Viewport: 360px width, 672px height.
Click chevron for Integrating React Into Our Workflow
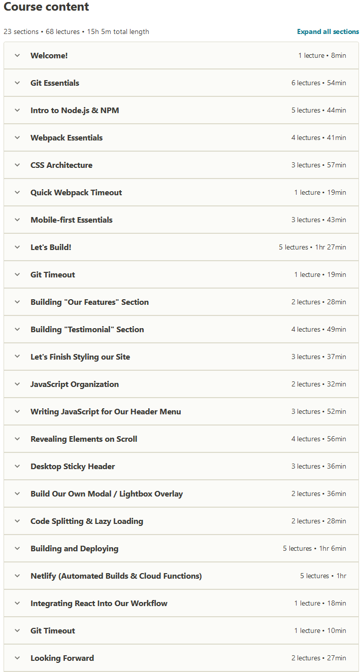[17, 603]
